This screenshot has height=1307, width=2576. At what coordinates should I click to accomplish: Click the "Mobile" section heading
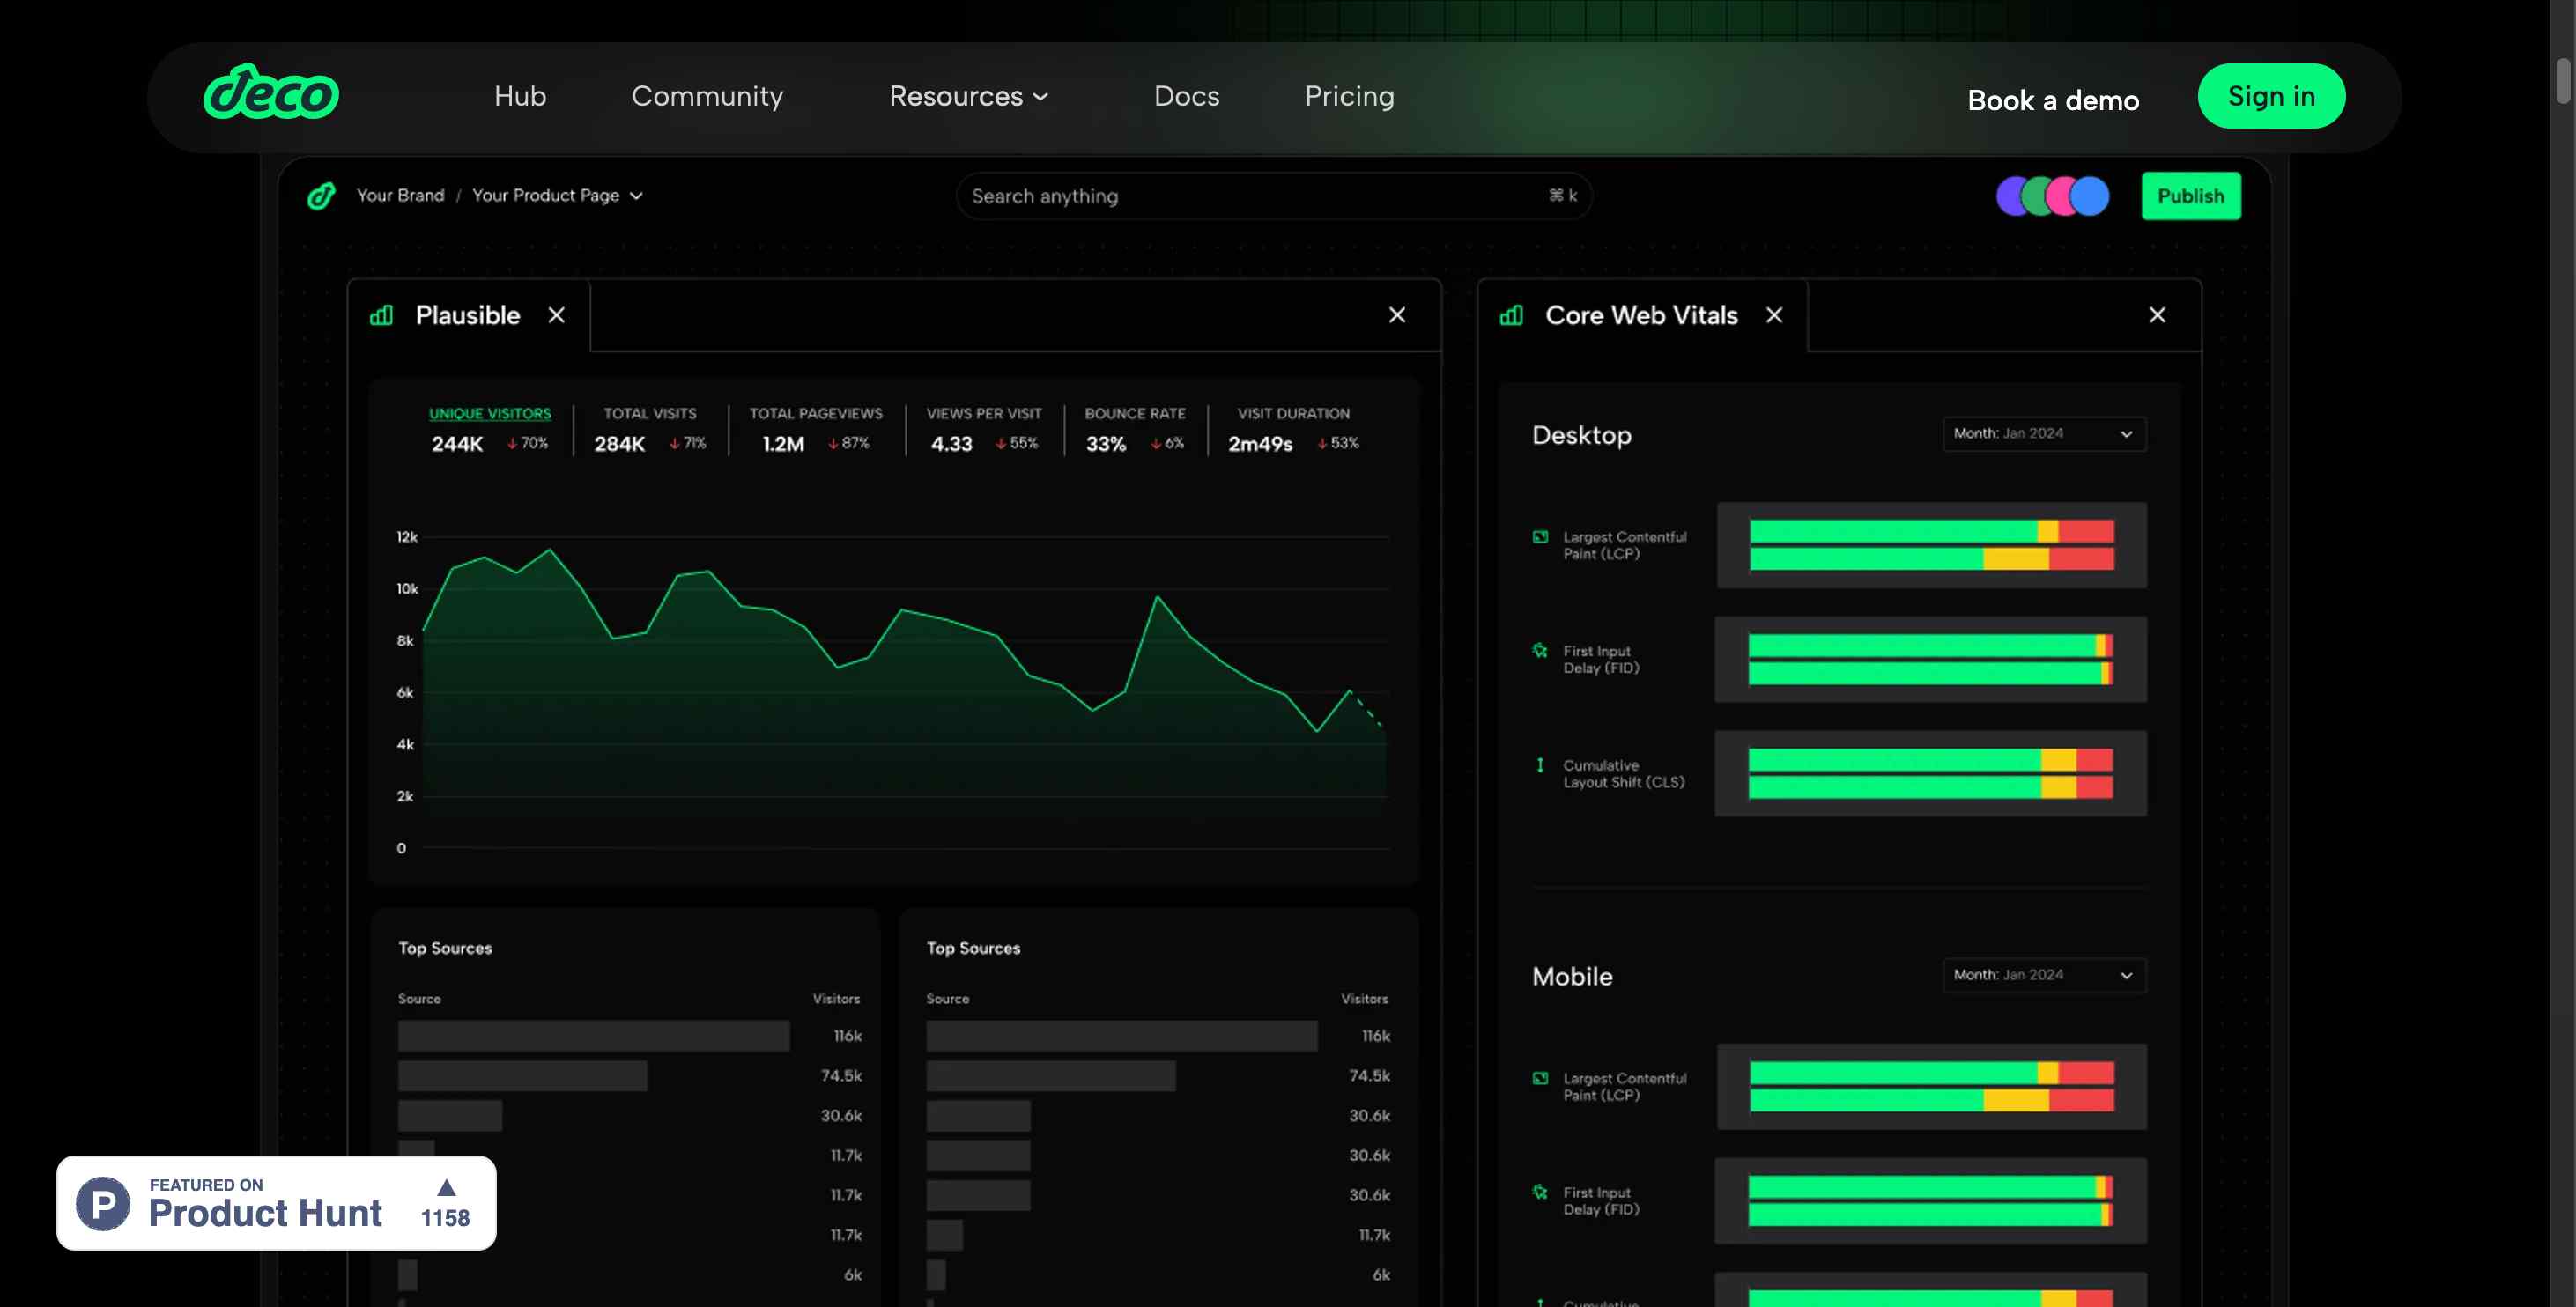1572,976
